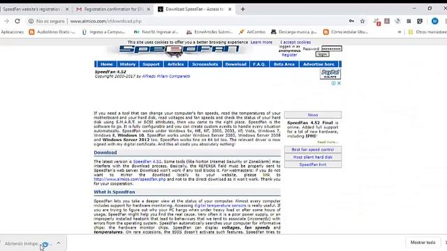The image size is (447, 251).
Task: Open Most silent hard disk link
Action: point(313,157)
